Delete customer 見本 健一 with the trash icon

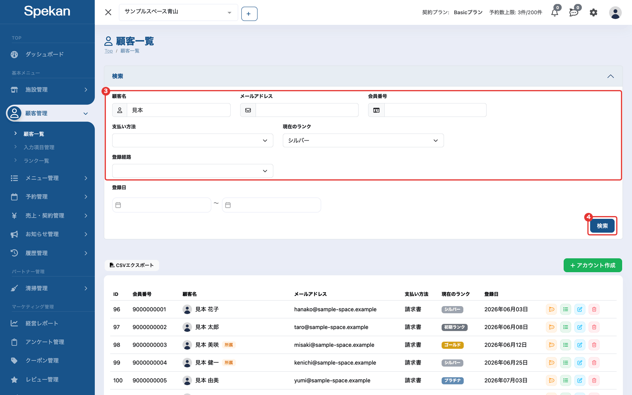594,363
